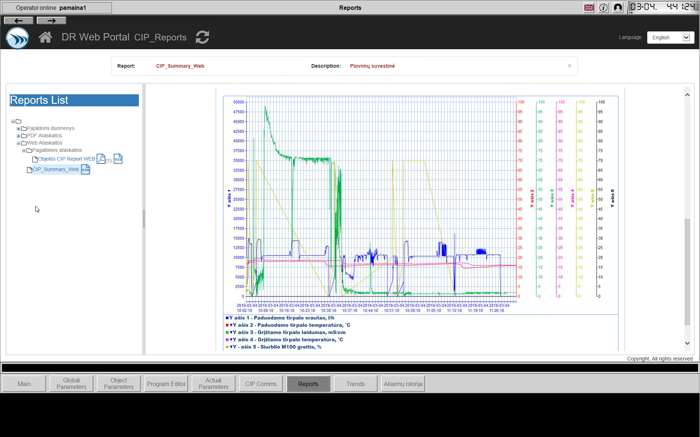The height and width of the screenshot is (437, 700).
Task: Click the info icon in top bar
Action: point(603,8)
